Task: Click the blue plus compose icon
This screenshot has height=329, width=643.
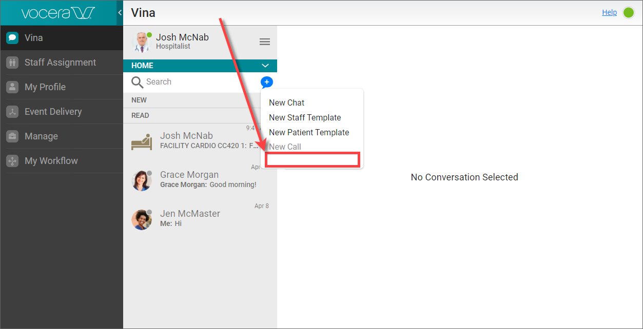Action: [x=266, y=82]
